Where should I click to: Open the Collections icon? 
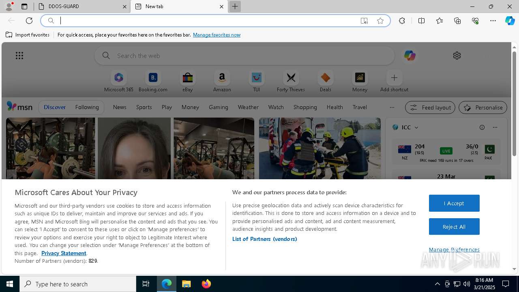457,21
